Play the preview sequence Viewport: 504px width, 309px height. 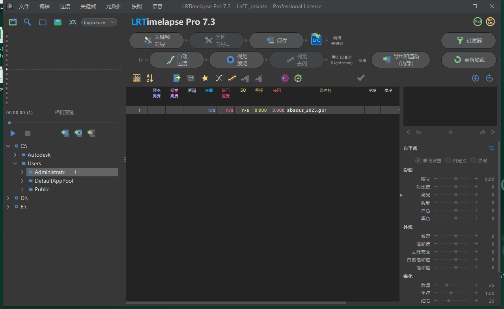13,133
